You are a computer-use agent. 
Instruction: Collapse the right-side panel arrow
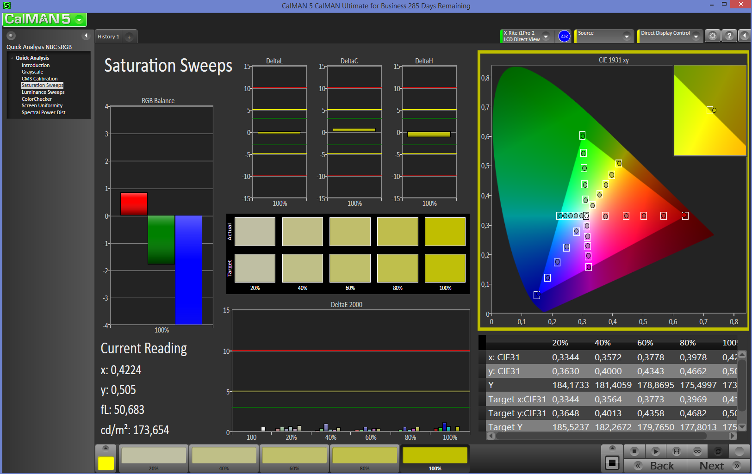pos(744,36)
